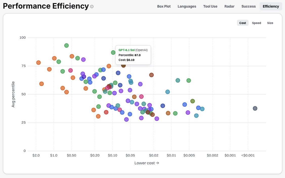Choose the Cost axis toggle

tap(243, 23)
